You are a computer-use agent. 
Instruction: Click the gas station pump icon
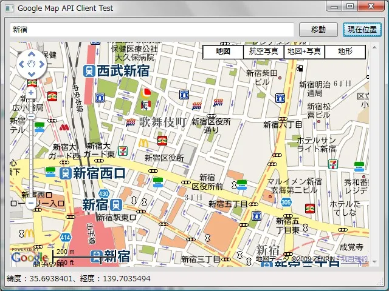pos(300,69)
